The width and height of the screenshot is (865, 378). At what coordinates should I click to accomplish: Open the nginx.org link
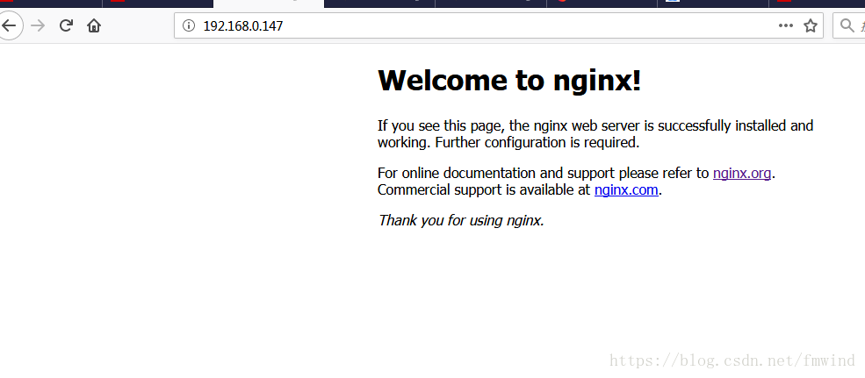click(x=741, y=173)
